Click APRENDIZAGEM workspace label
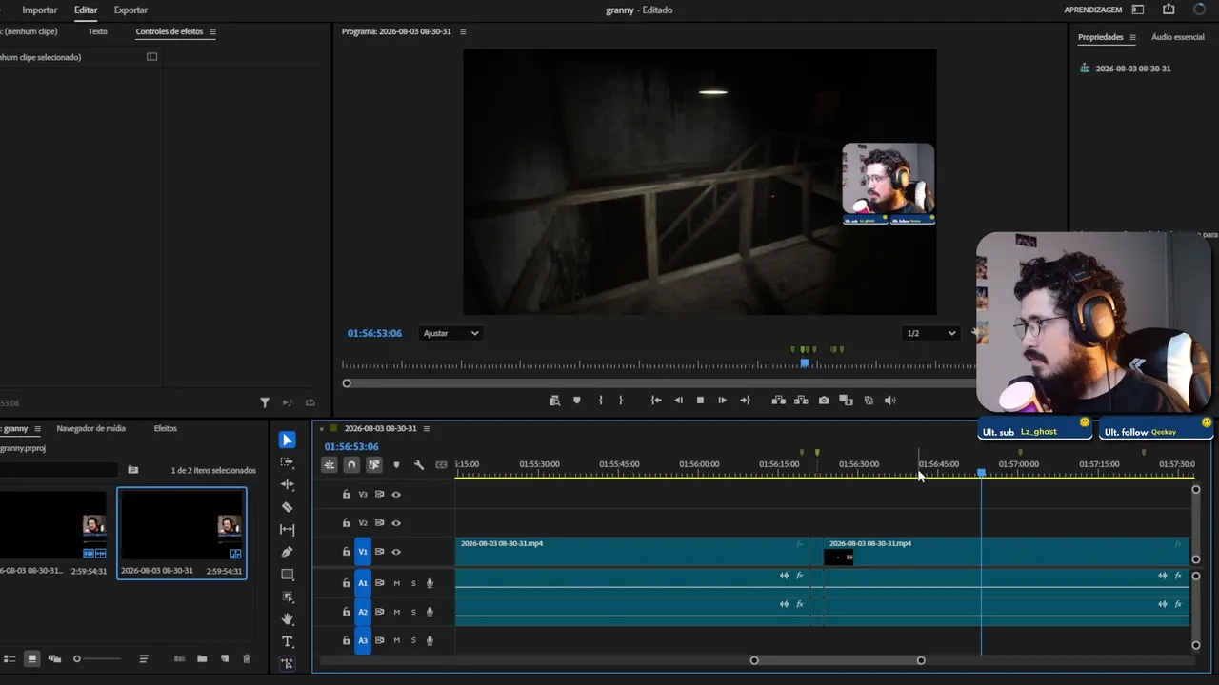 click(x=1092, y=10)
